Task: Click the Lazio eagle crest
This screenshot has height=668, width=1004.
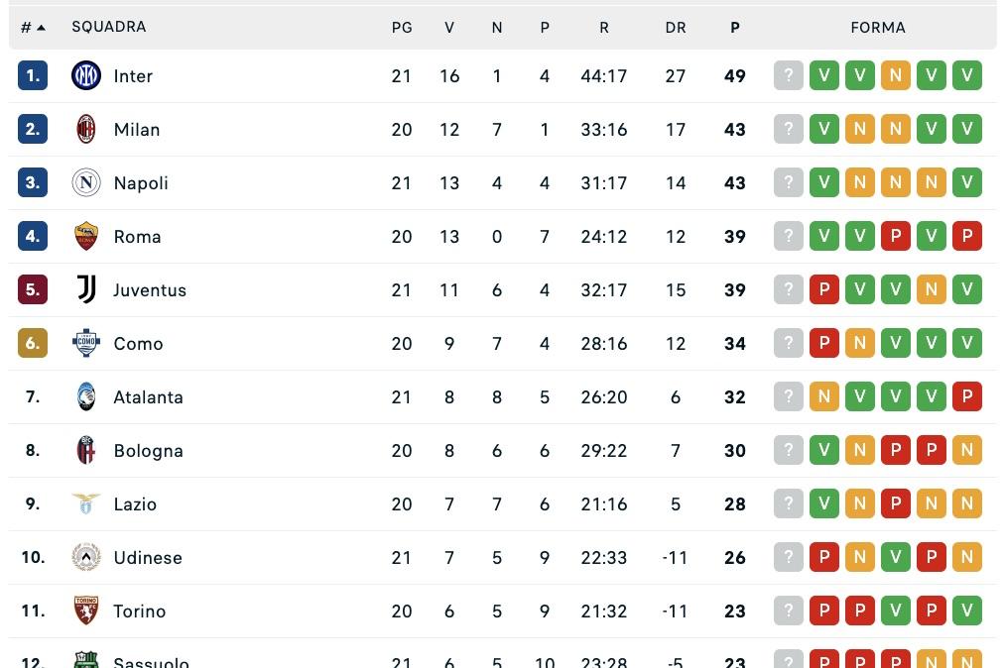Action: pos(86,503)
